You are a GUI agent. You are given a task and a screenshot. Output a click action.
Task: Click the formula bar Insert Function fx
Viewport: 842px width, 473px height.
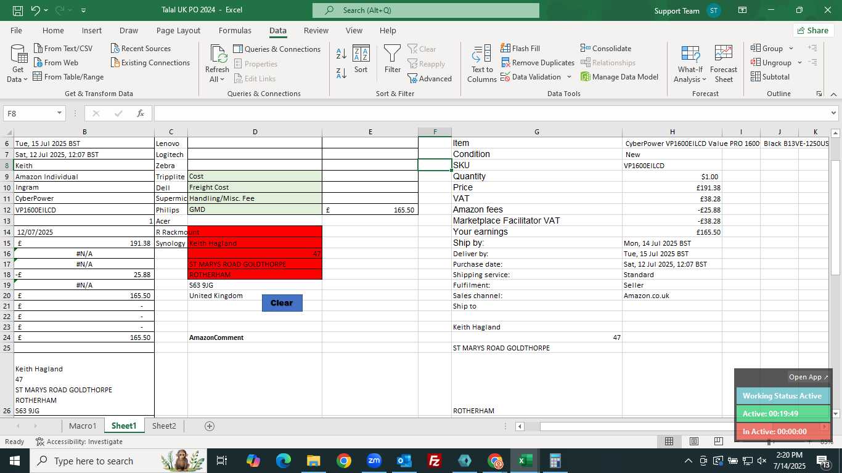click(140, 113)
